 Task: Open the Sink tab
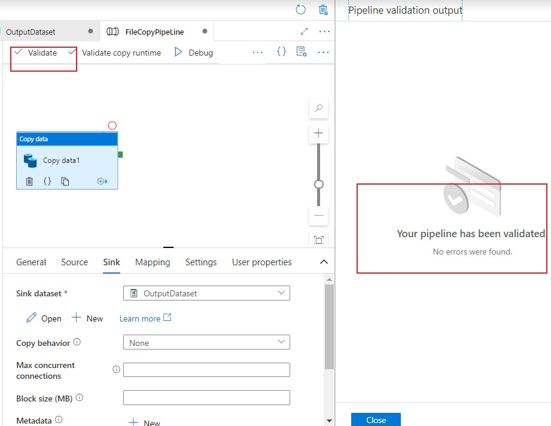(x=111, y=262)
